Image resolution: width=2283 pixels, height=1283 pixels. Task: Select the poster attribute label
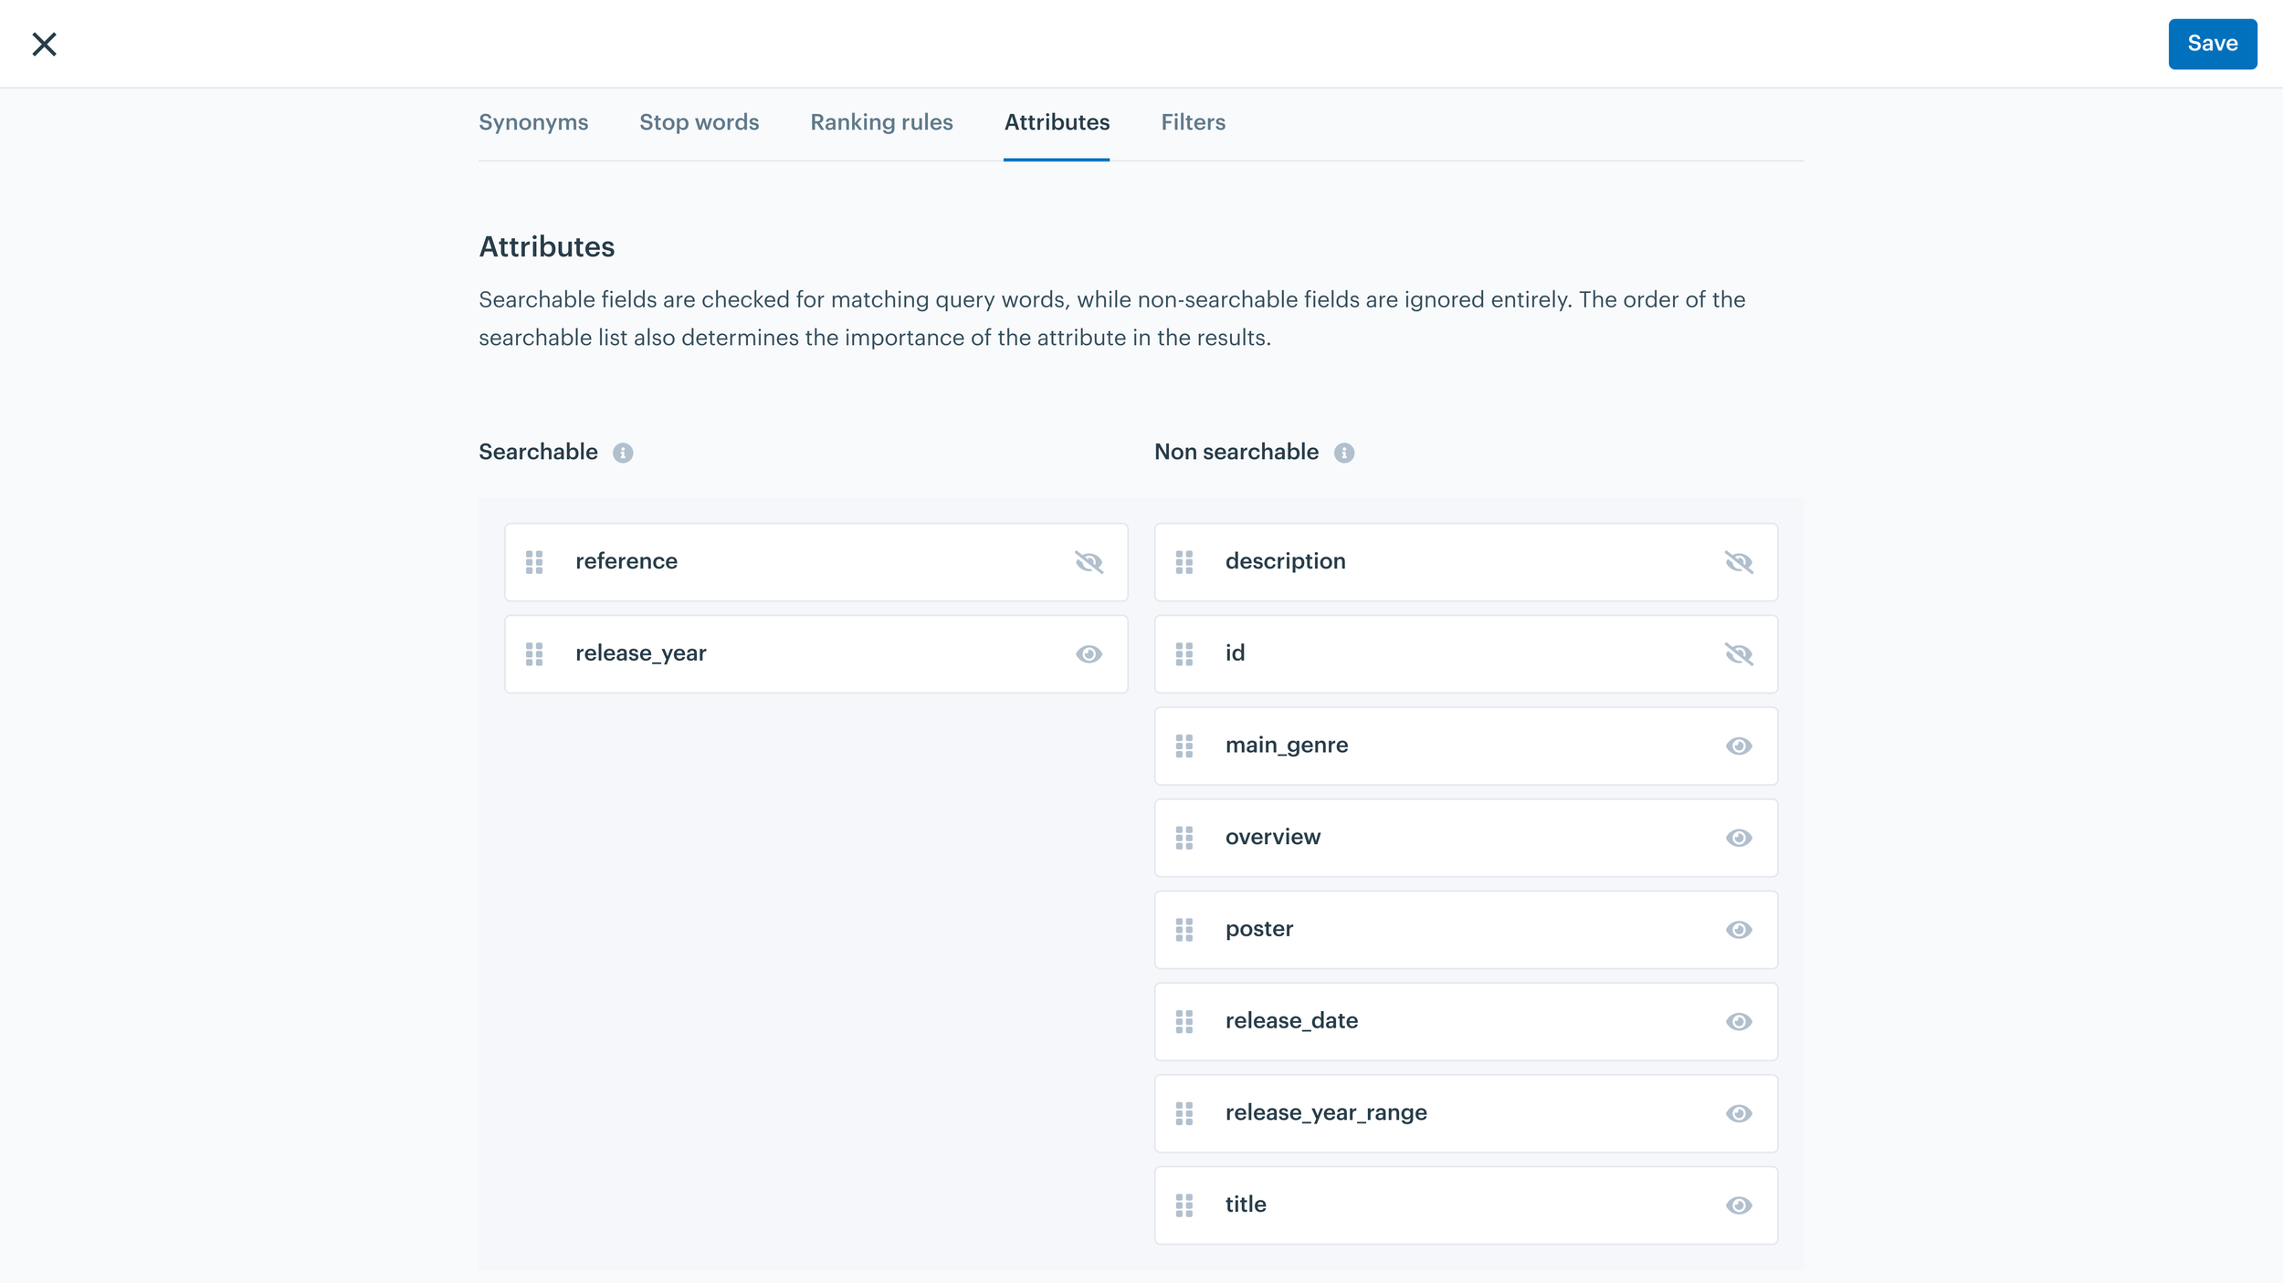pos(1258,929)
